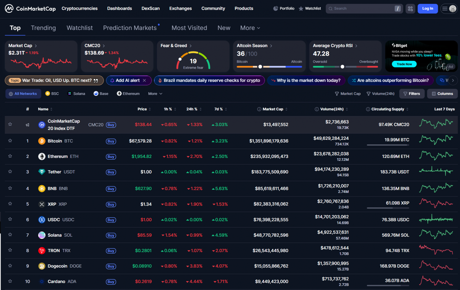Open the networks More dropdown
The image size is (460, 290).
155,94
